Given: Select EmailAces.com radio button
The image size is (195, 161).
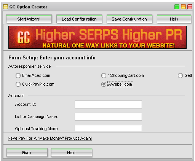Looking at the screenshot, I should point(18,75).
